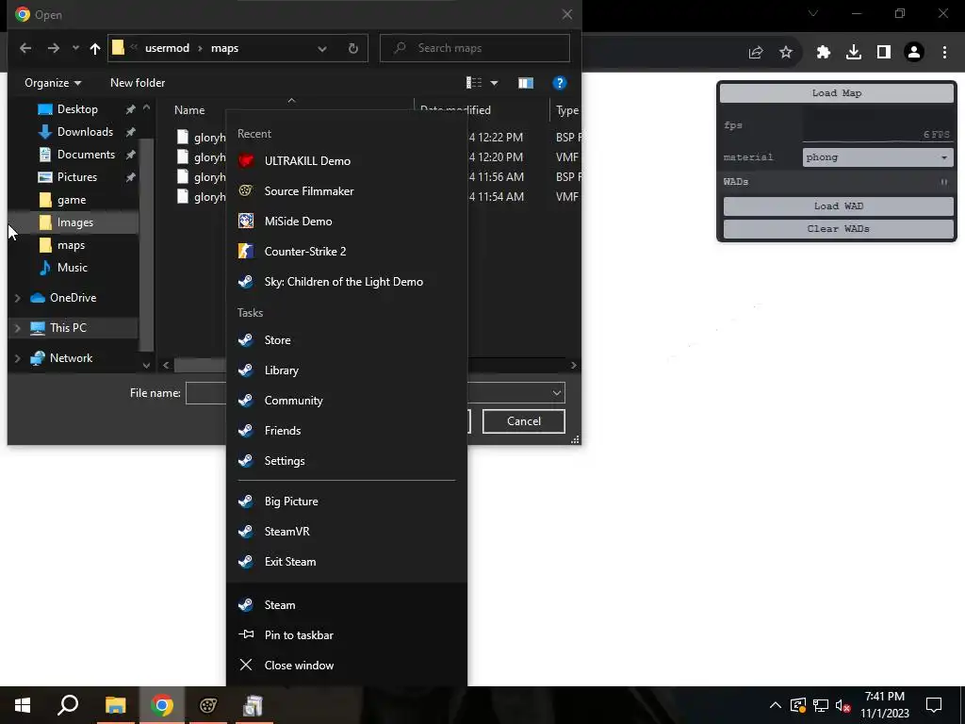This screenshot has height=724, width=965.
Task: Start SteamVR from jump list
Action: [347, 532]
